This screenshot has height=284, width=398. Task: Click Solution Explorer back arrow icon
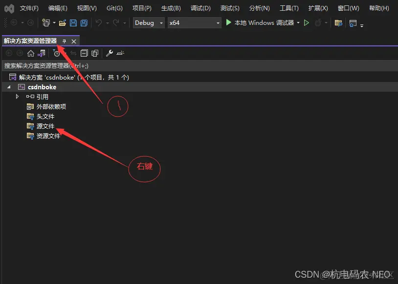(x=9, y=53)
